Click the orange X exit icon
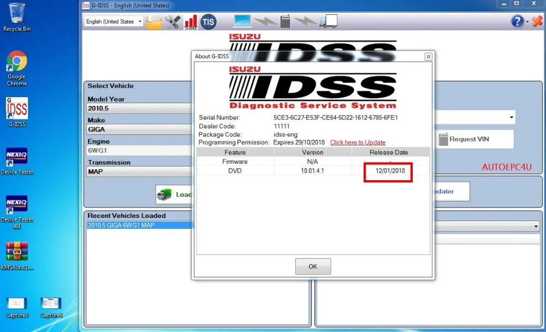This screenshot has width=546, height=332. (x=537, y=22)
